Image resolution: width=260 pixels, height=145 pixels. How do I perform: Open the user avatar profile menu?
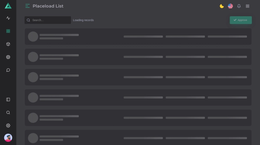8,138
